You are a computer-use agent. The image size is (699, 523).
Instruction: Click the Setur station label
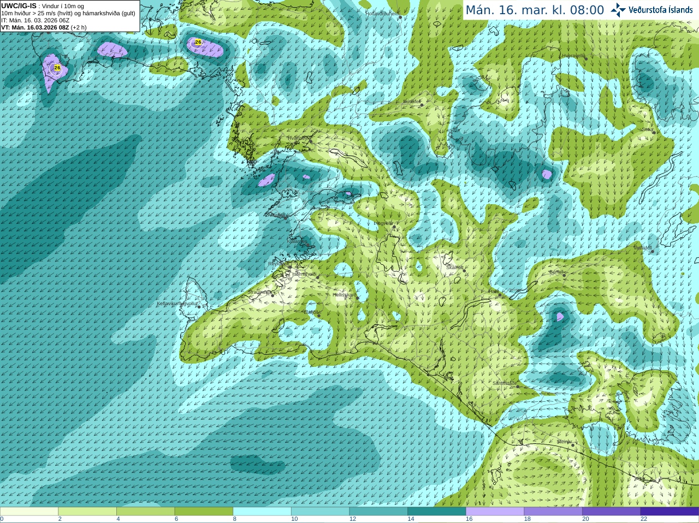648,129
